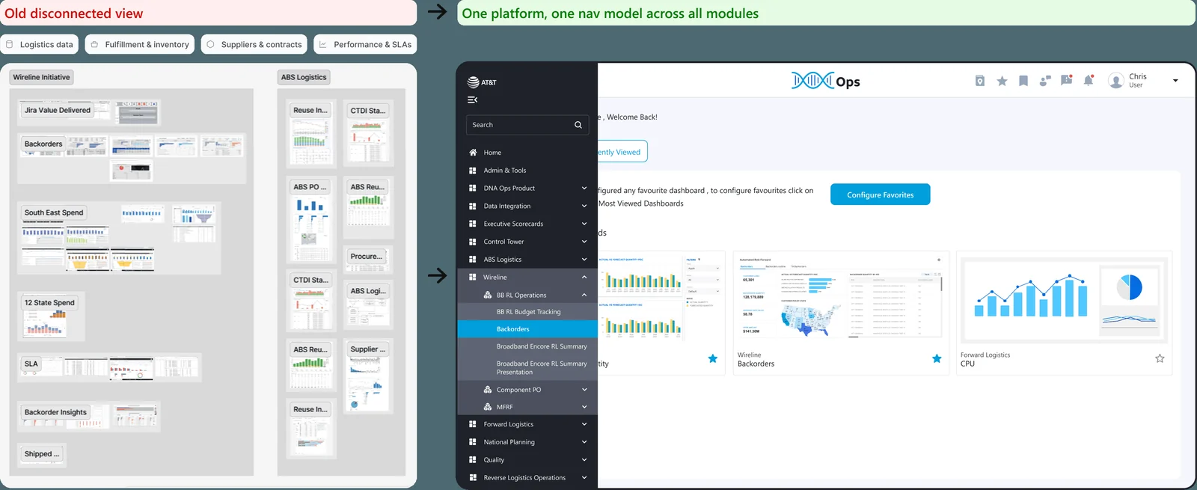
Task: Click the Configure Favorites button
Action: point(881,195)
